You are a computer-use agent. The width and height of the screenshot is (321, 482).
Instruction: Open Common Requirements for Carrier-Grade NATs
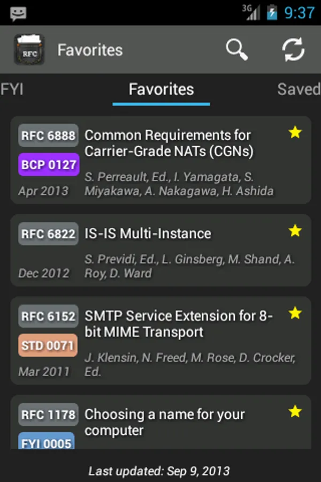tap(169, 143)
